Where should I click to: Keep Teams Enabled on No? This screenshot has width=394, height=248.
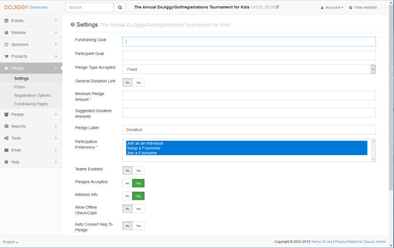[x=127, y=171]
